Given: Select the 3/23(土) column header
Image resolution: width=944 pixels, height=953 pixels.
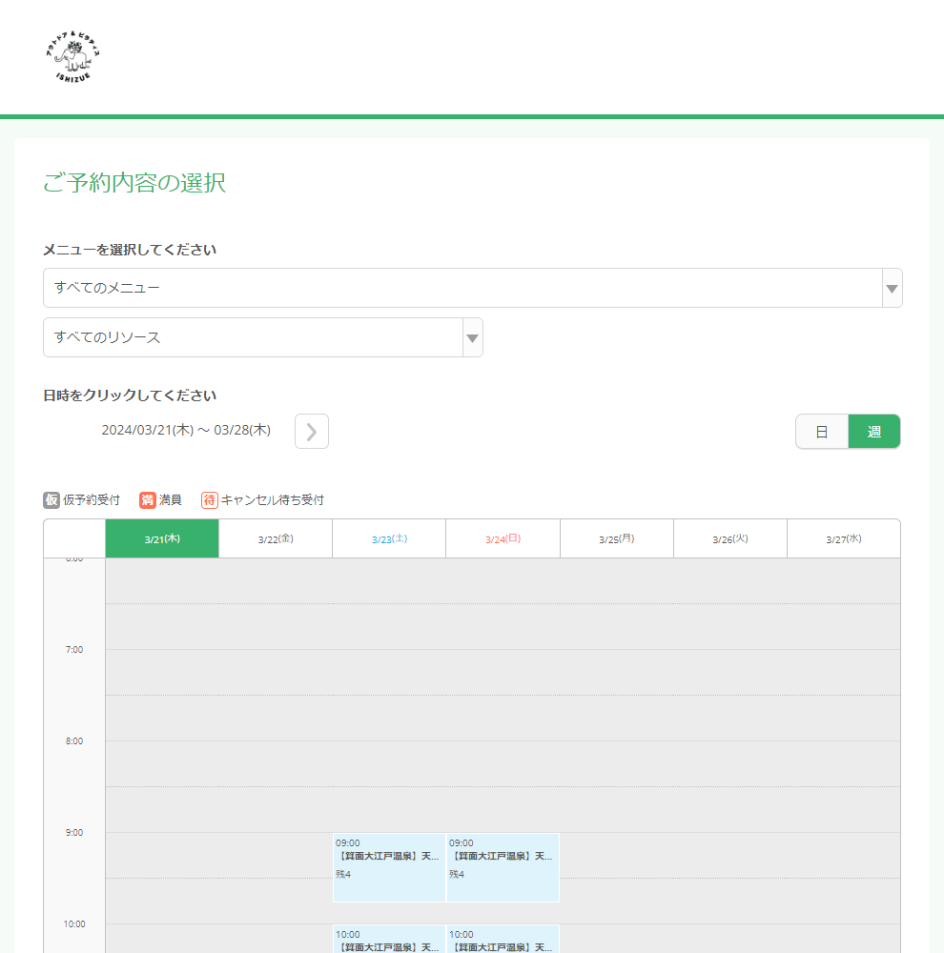Looking at the screenshot, I should coord(389,538).
